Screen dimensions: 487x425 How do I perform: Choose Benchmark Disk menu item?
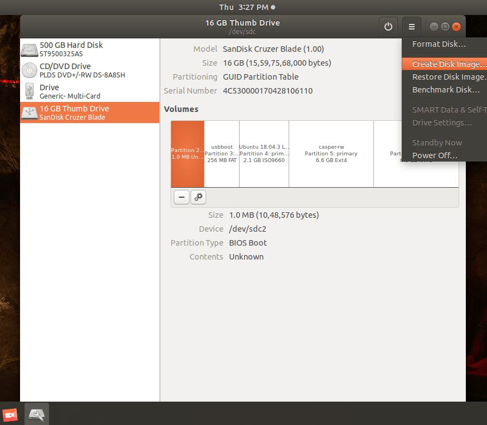tap(445, 90)
